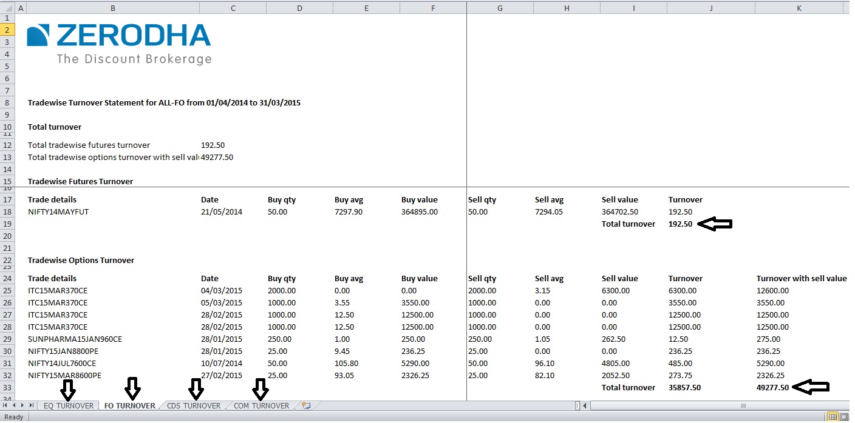Viewport: 855px width, 423px height.
Task: Select the FO TURNOVER sheet tab
Action: click(x=129, y=405)
